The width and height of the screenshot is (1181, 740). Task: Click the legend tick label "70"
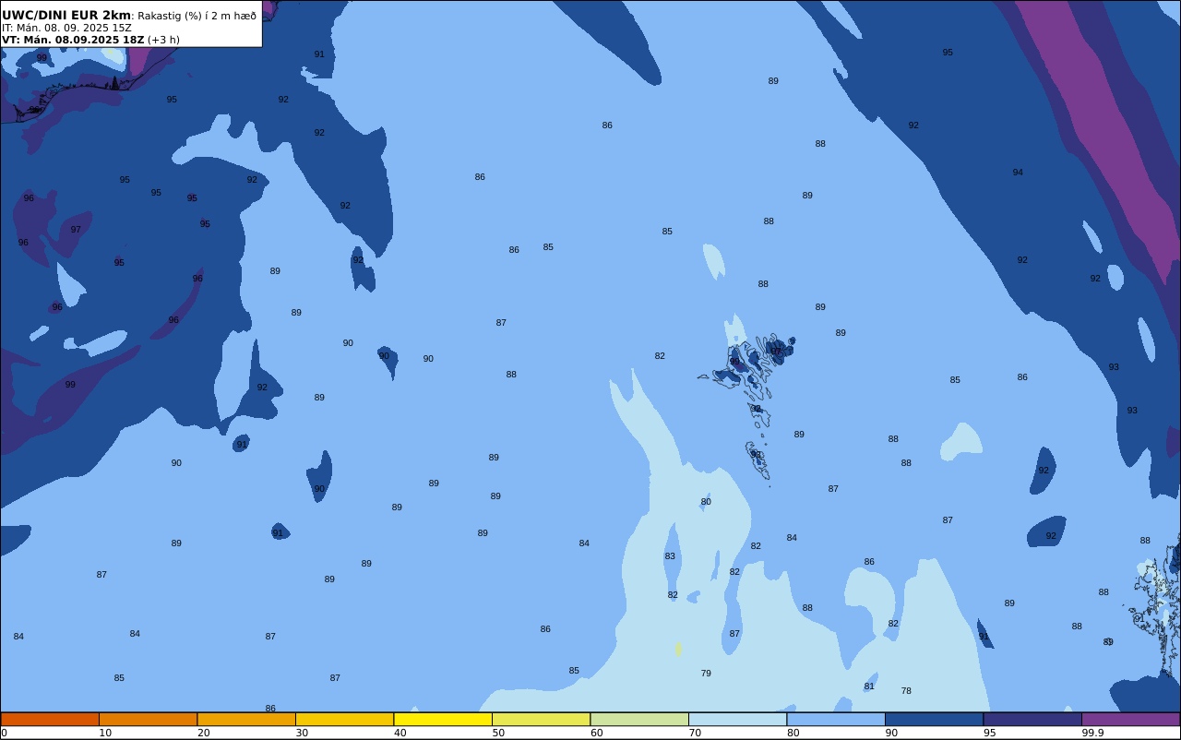pyautogui.click(x=695, y=733)
